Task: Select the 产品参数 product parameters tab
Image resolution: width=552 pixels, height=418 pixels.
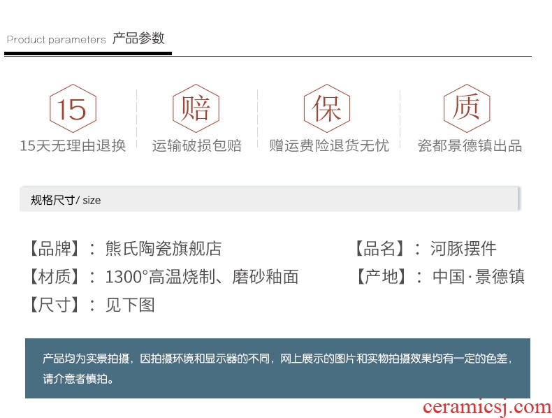Action: pos(138,38)
